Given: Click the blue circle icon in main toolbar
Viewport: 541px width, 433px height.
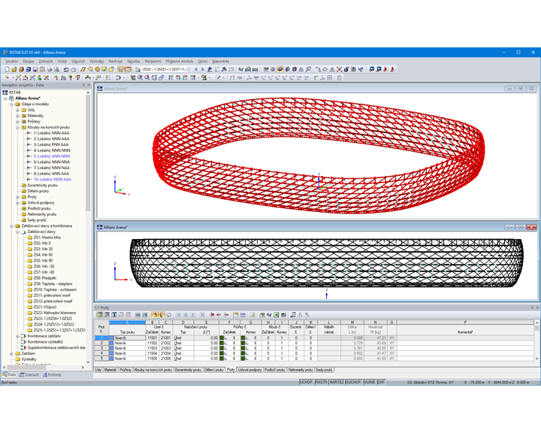Looking at the screenshot, I should [325, 69].
